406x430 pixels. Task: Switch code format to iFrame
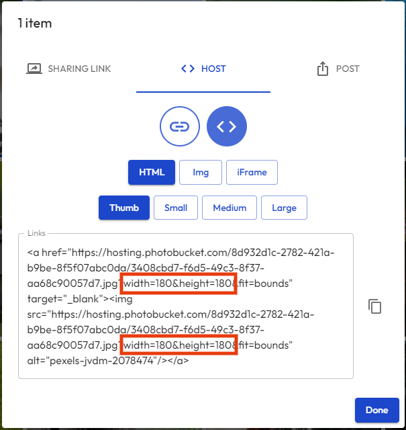(252, 172)
